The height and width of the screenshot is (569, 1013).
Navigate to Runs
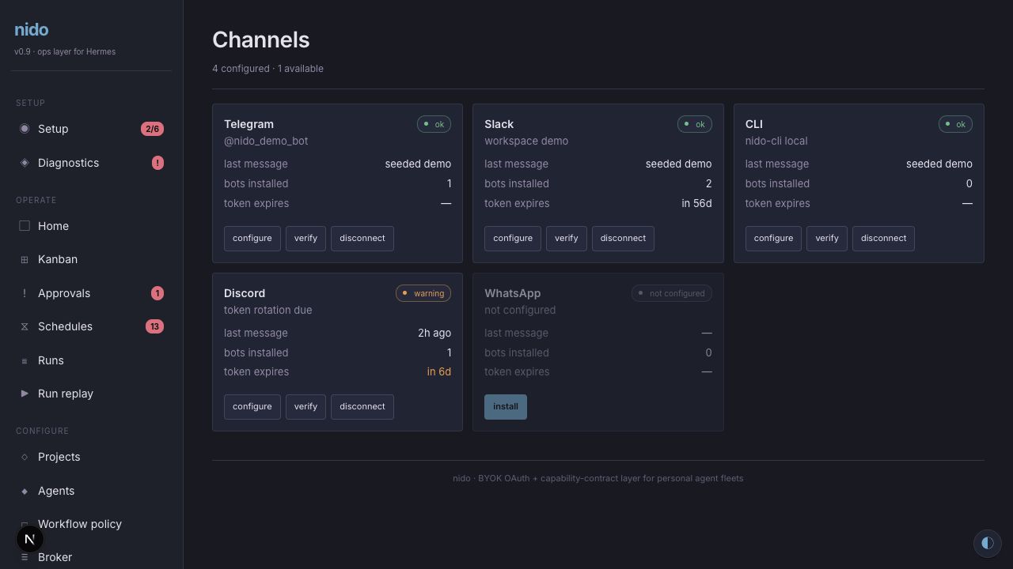(91, 360)
